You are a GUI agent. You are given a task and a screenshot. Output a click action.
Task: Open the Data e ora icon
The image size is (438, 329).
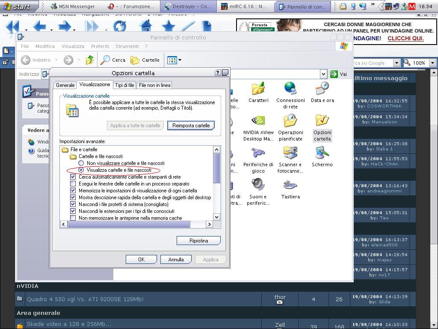click(322, 90)
